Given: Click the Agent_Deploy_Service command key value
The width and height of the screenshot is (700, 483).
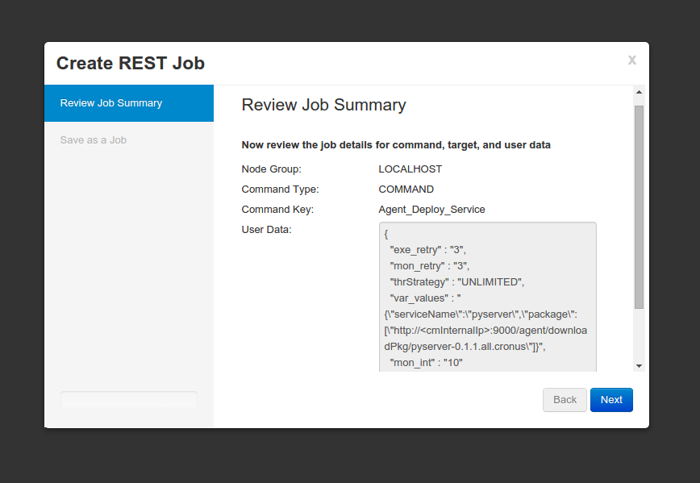Looking at the screenshot, I should coord(431,210).
